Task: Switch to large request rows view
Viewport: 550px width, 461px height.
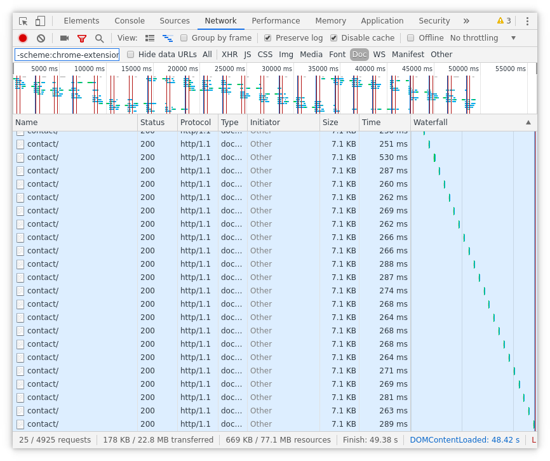Action: (150, 37)
